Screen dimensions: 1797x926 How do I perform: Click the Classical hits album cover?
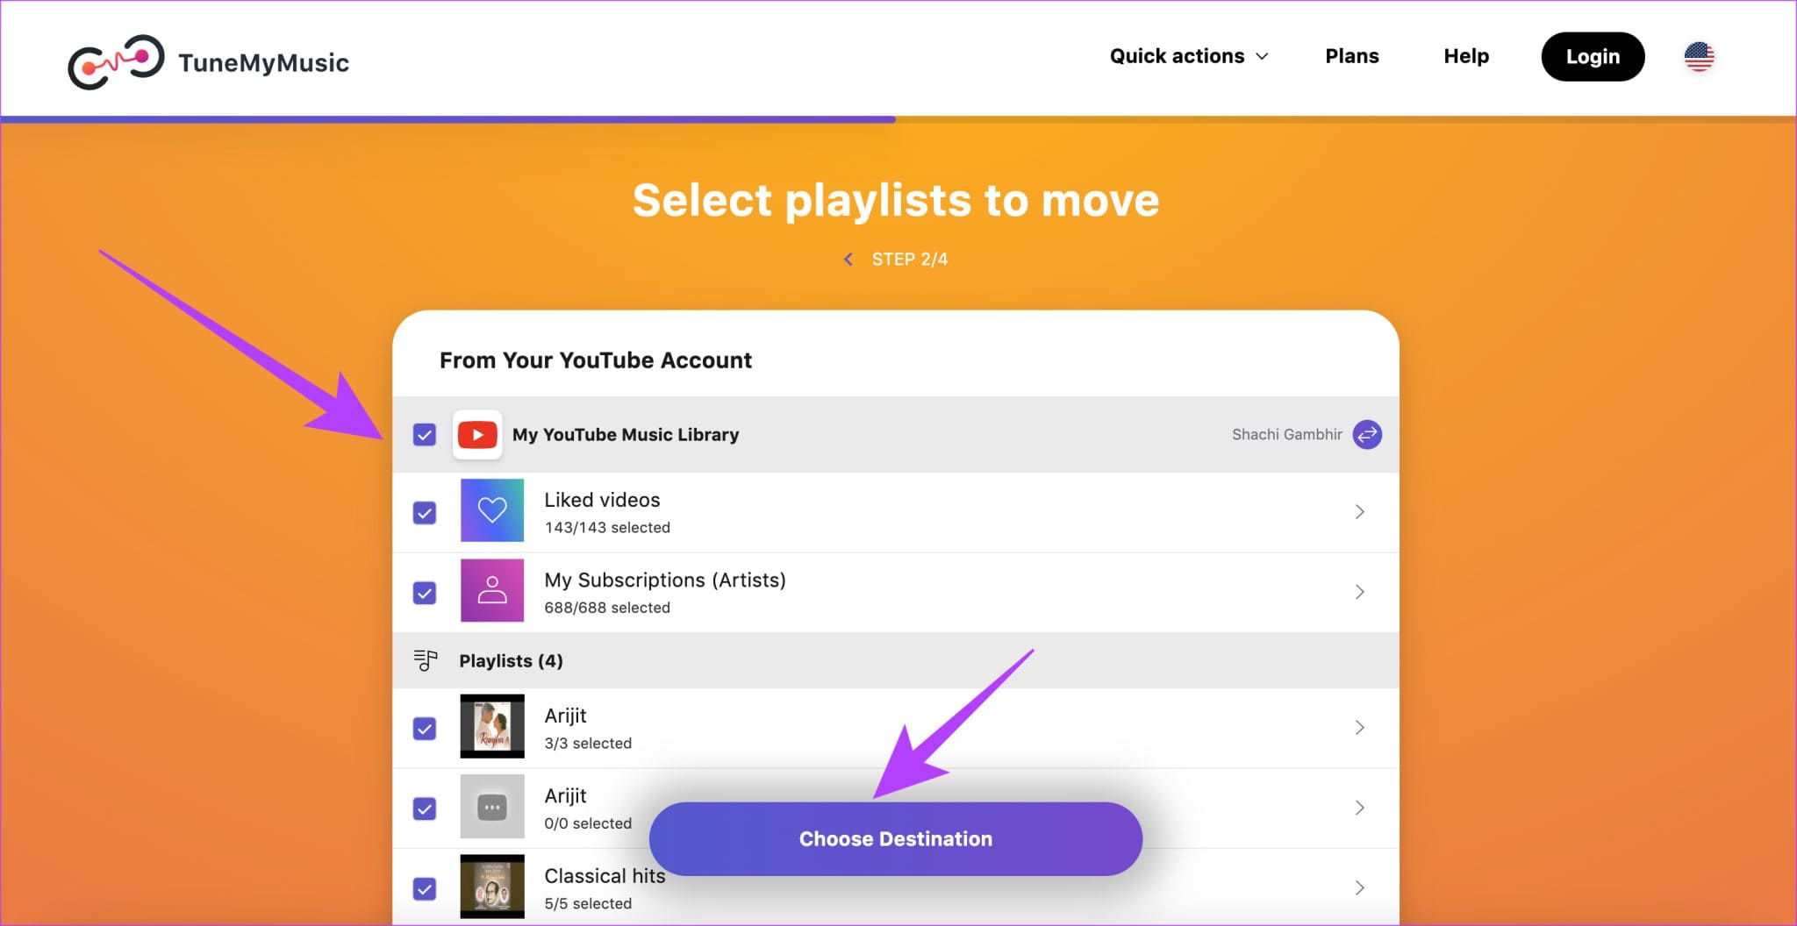pyautogui.click(x=492, y=887)
